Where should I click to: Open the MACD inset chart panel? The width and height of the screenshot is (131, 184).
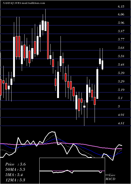pos(72,171)
